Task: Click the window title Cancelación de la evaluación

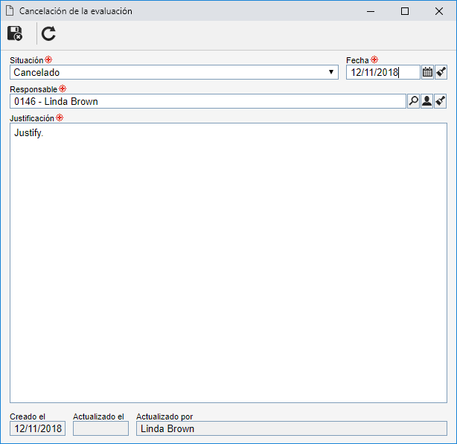Action: click(76, 11)
